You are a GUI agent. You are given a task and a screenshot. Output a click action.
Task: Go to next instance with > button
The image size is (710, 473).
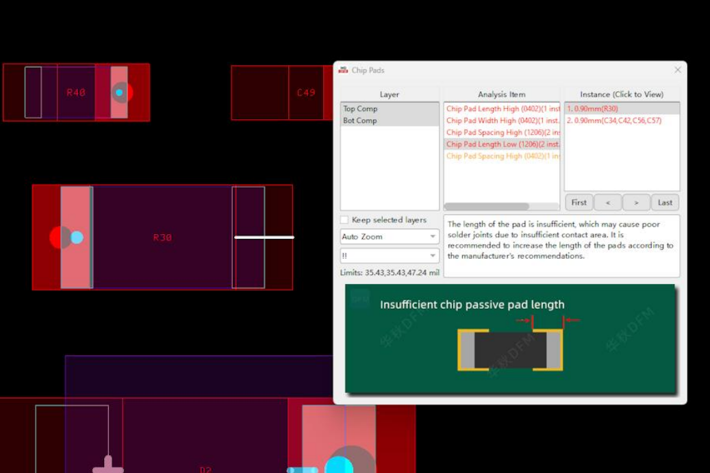[636, 203]
